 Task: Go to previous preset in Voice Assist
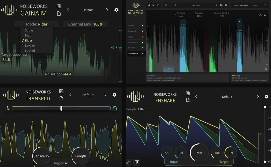click(175, 5)
